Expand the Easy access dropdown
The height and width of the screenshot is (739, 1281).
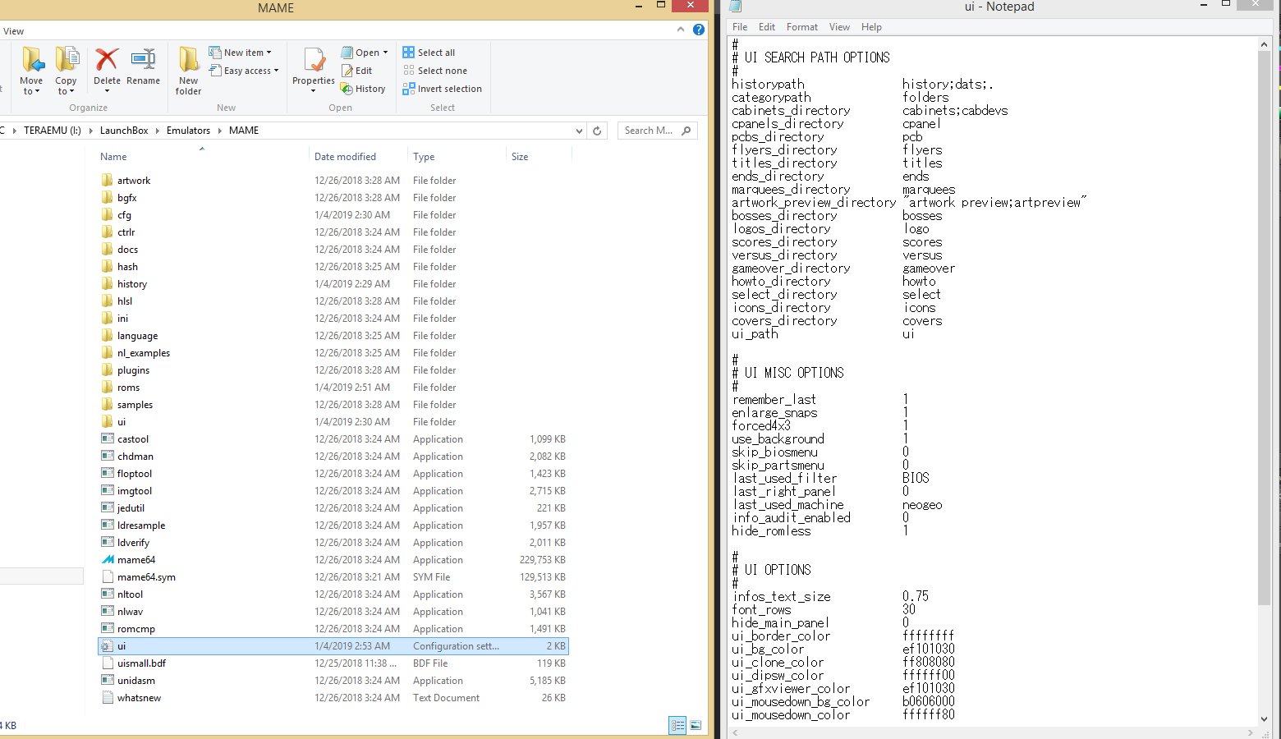pos(276,71)
